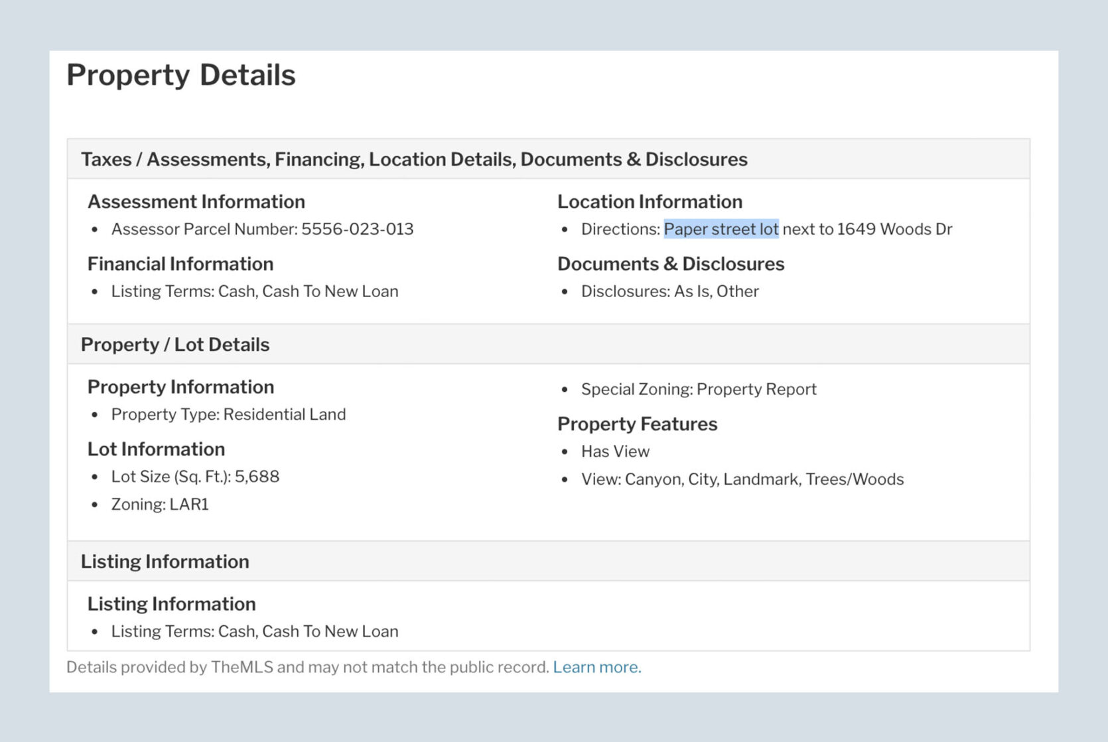Image resolution: width=1108 pixels, height=742 pixels.
Task: Click the Location Information subheading
Action: click(650, 202)
